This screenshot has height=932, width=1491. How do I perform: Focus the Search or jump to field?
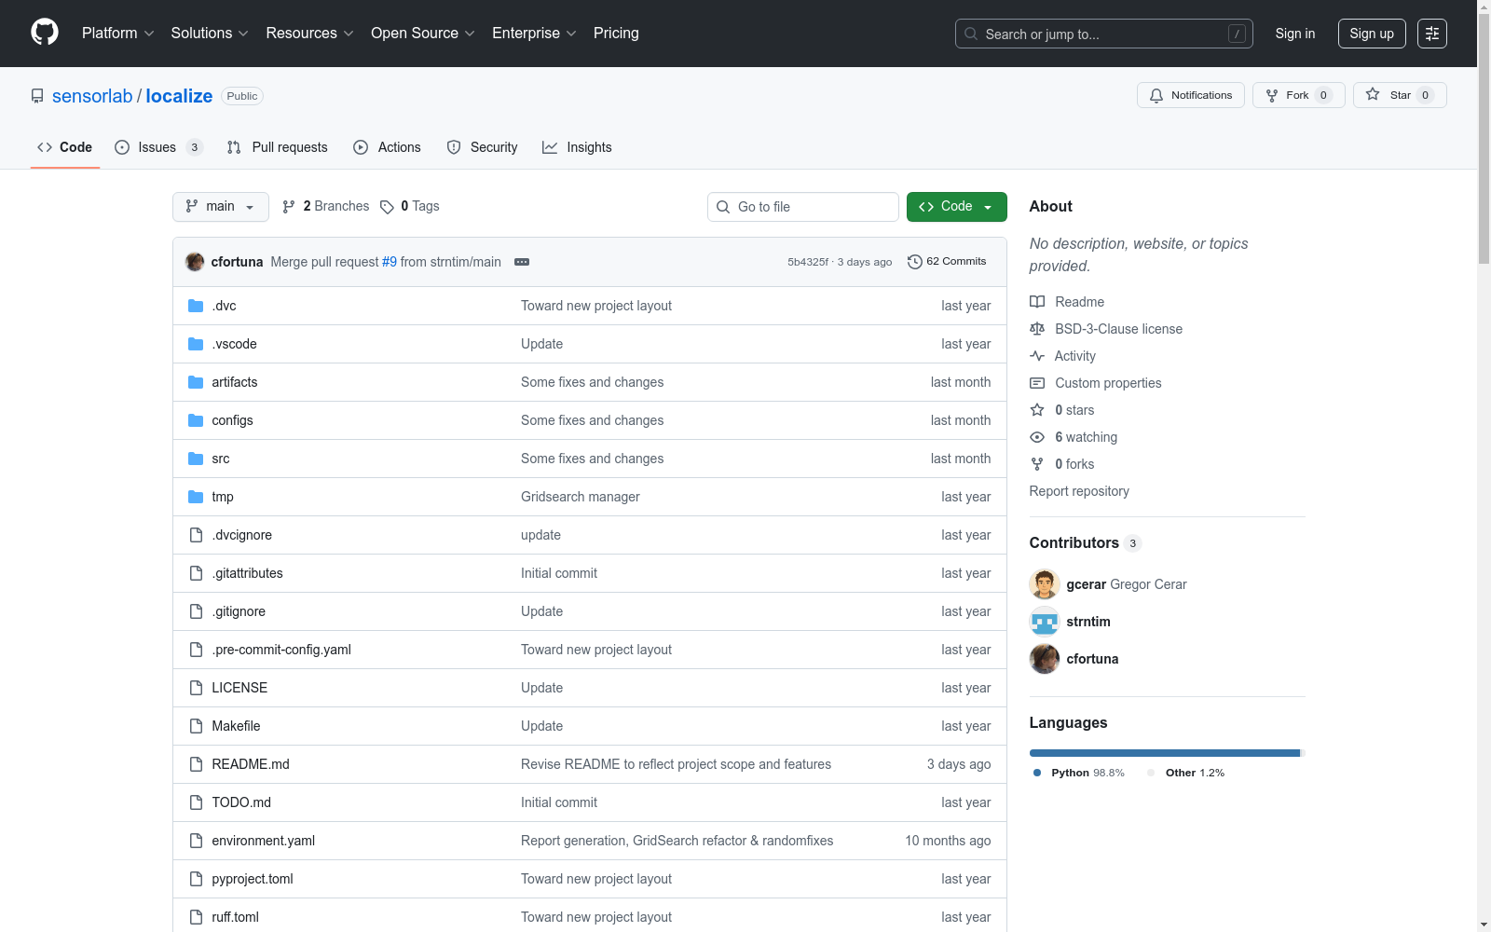tap(1104, 34)
